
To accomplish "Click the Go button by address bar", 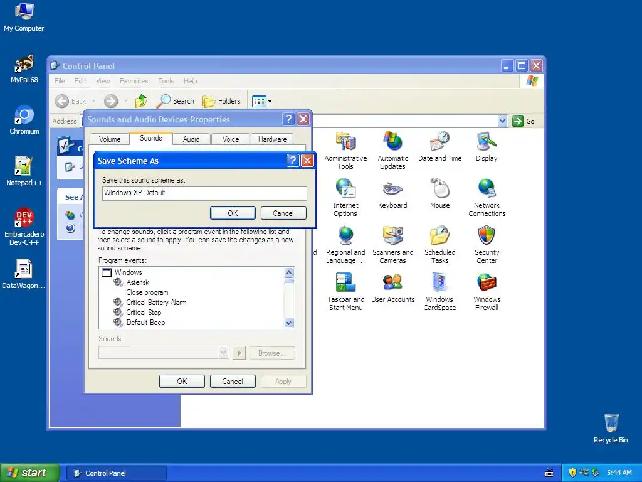I will pyautogui.click(x=524, y=121).
